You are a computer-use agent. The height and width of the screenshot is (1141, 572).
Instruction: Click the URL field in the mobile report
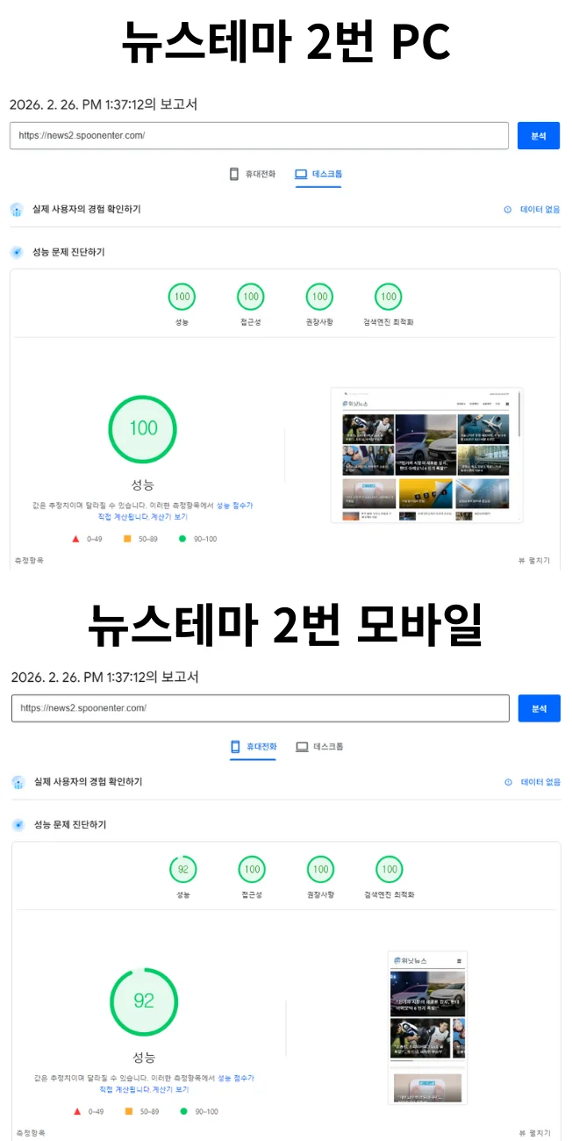tap(261, 708)
